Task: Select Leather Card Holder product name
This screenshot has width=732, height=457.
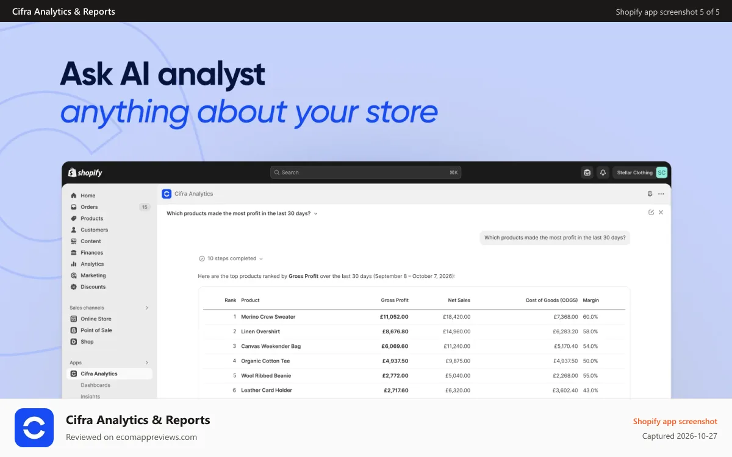Action: [x=267, y=390]
